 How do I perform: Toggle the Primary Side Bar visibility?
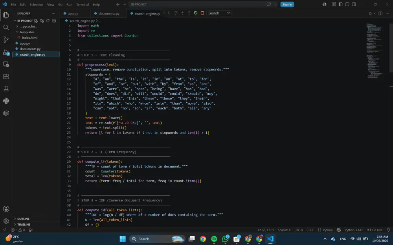tap(340, 4)
